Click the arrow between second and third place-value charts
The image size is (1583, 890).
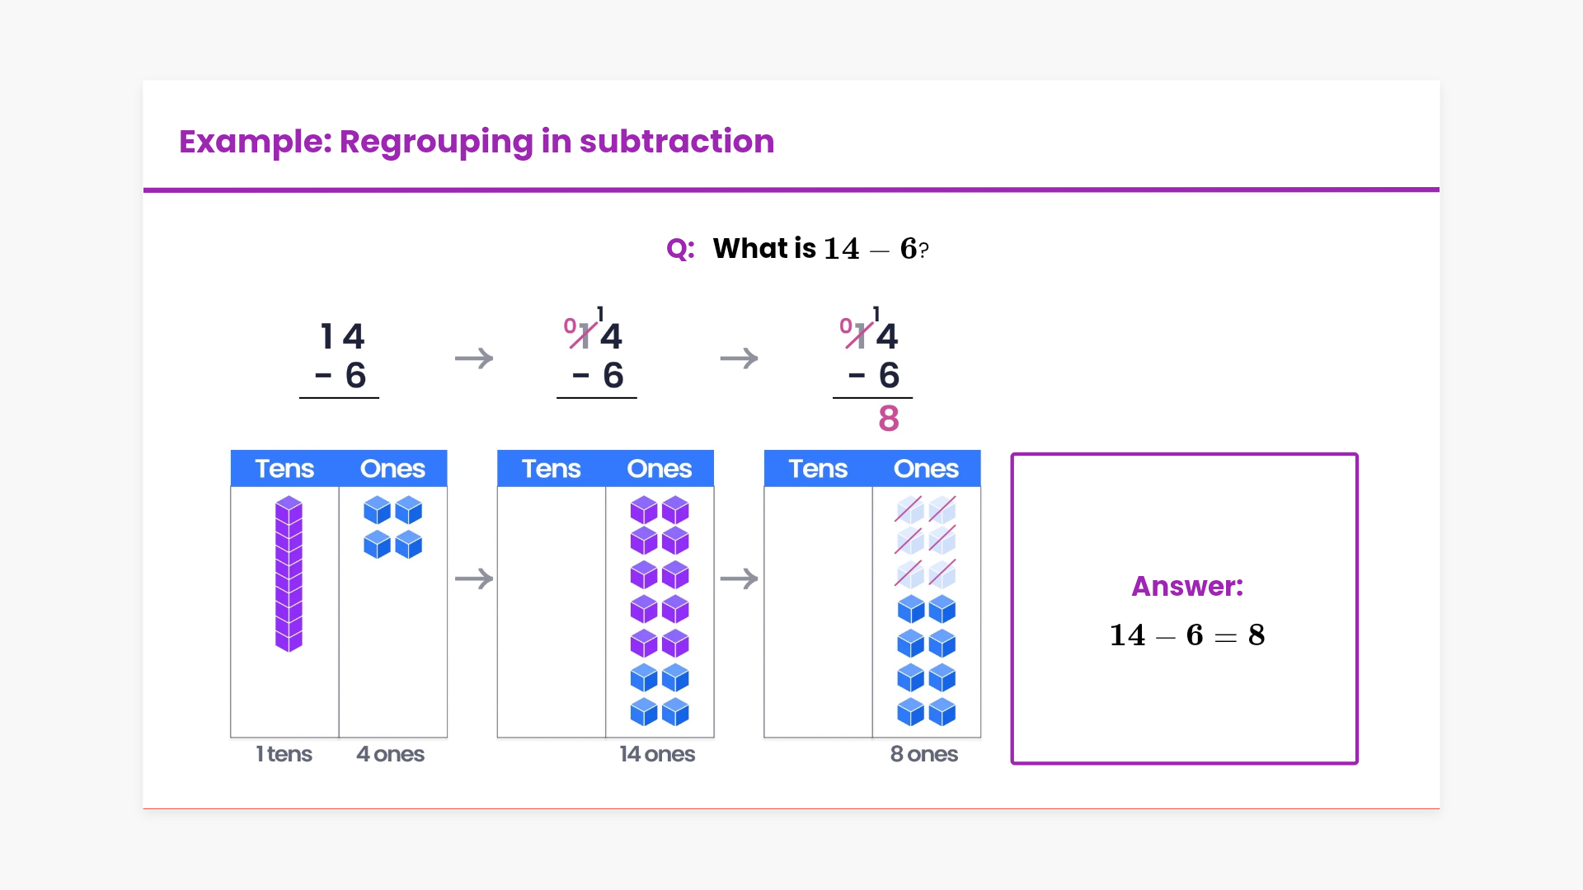point(739,578)
